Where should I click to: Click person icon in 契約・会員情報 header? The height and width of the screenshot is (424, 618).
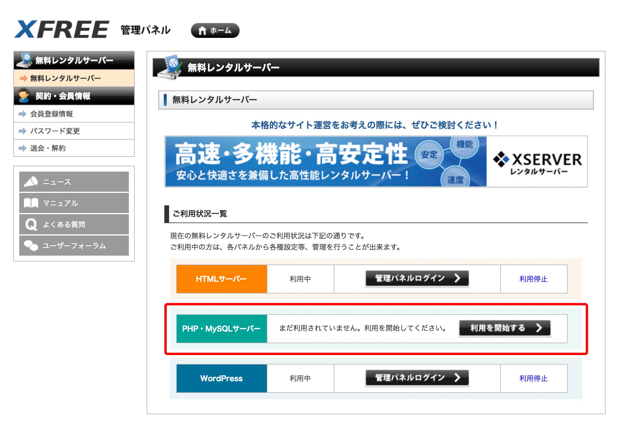coord(24,95)
